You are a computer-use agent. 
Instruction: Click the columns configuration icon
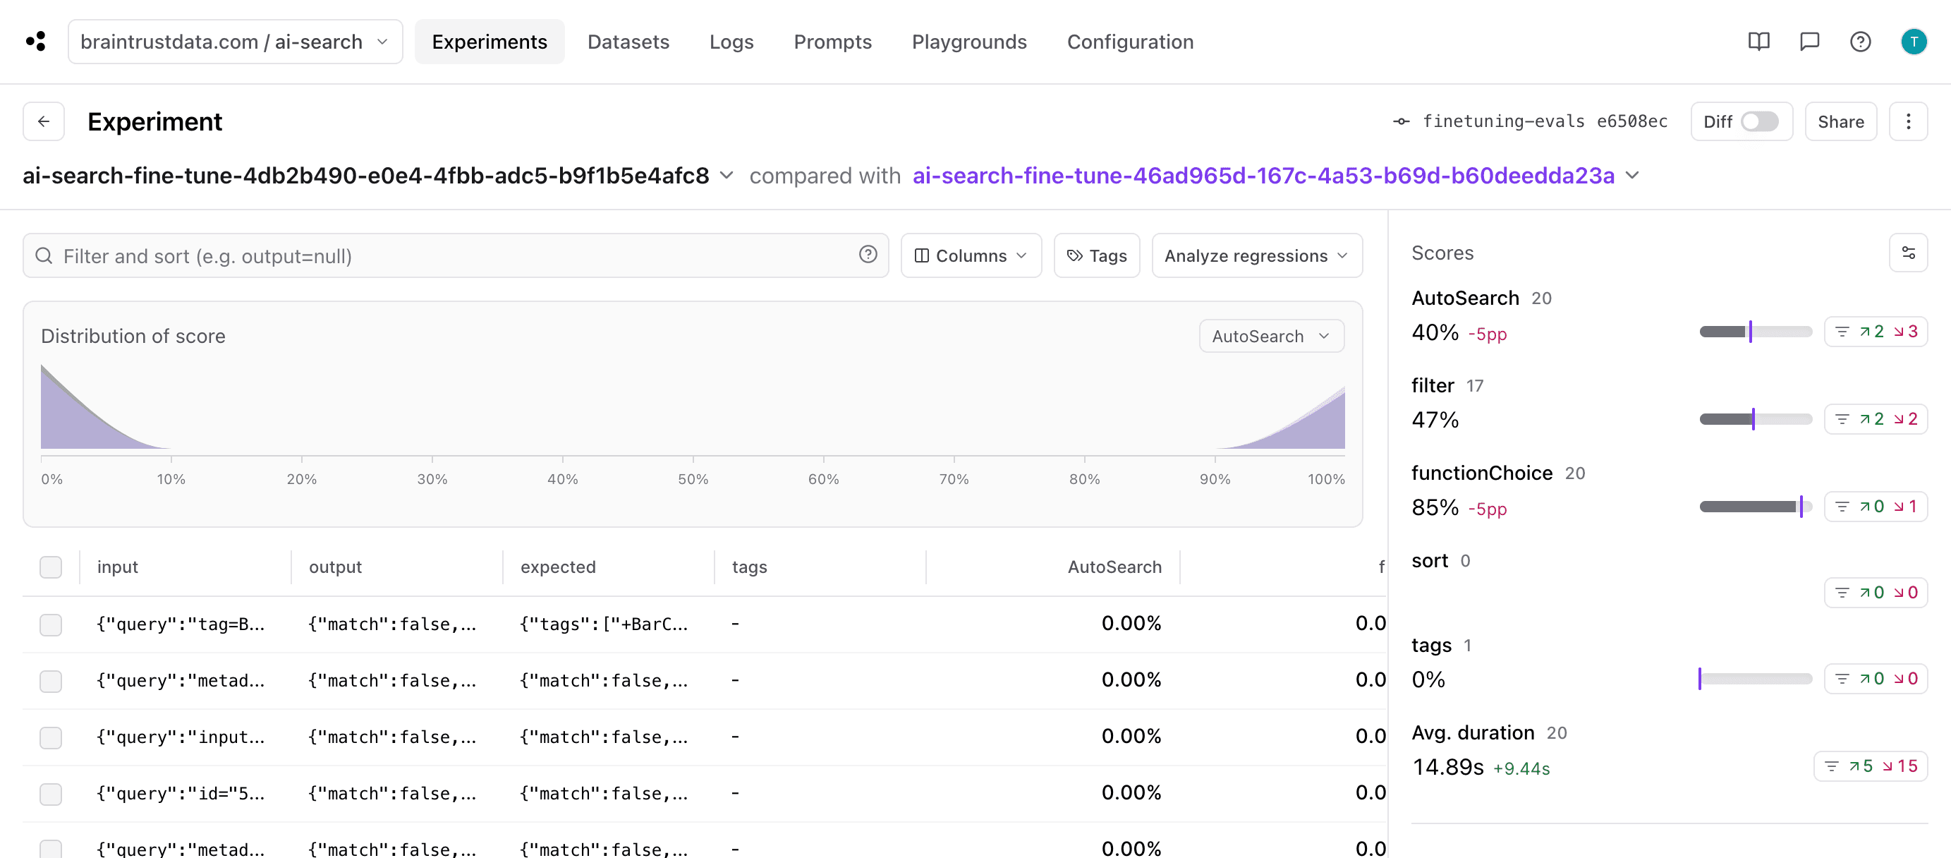pyautogui.click(x=968, y=257)
